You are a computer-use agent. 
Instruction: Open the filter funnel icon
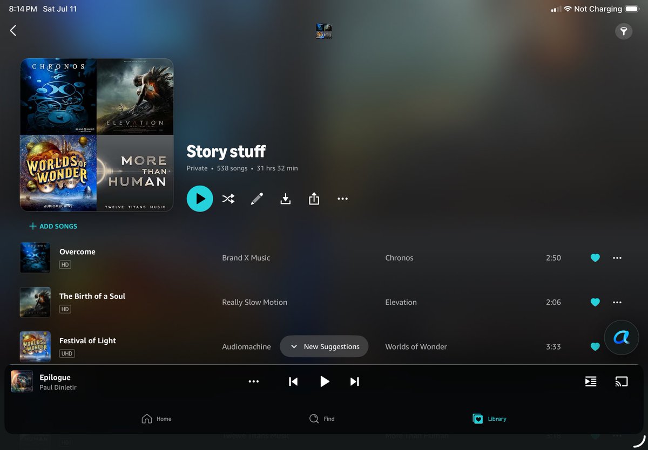coord(624,31)
